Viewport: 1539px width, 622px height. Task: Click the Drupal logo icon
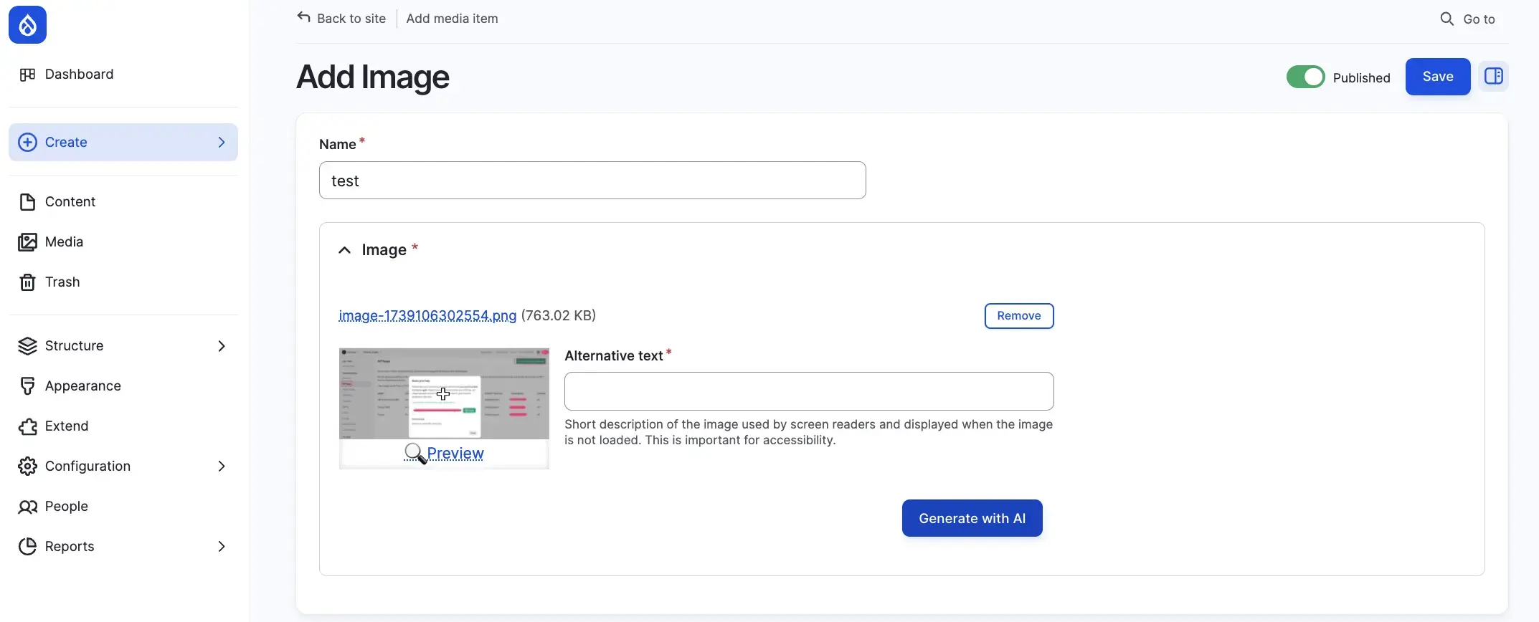coord(27,25)
